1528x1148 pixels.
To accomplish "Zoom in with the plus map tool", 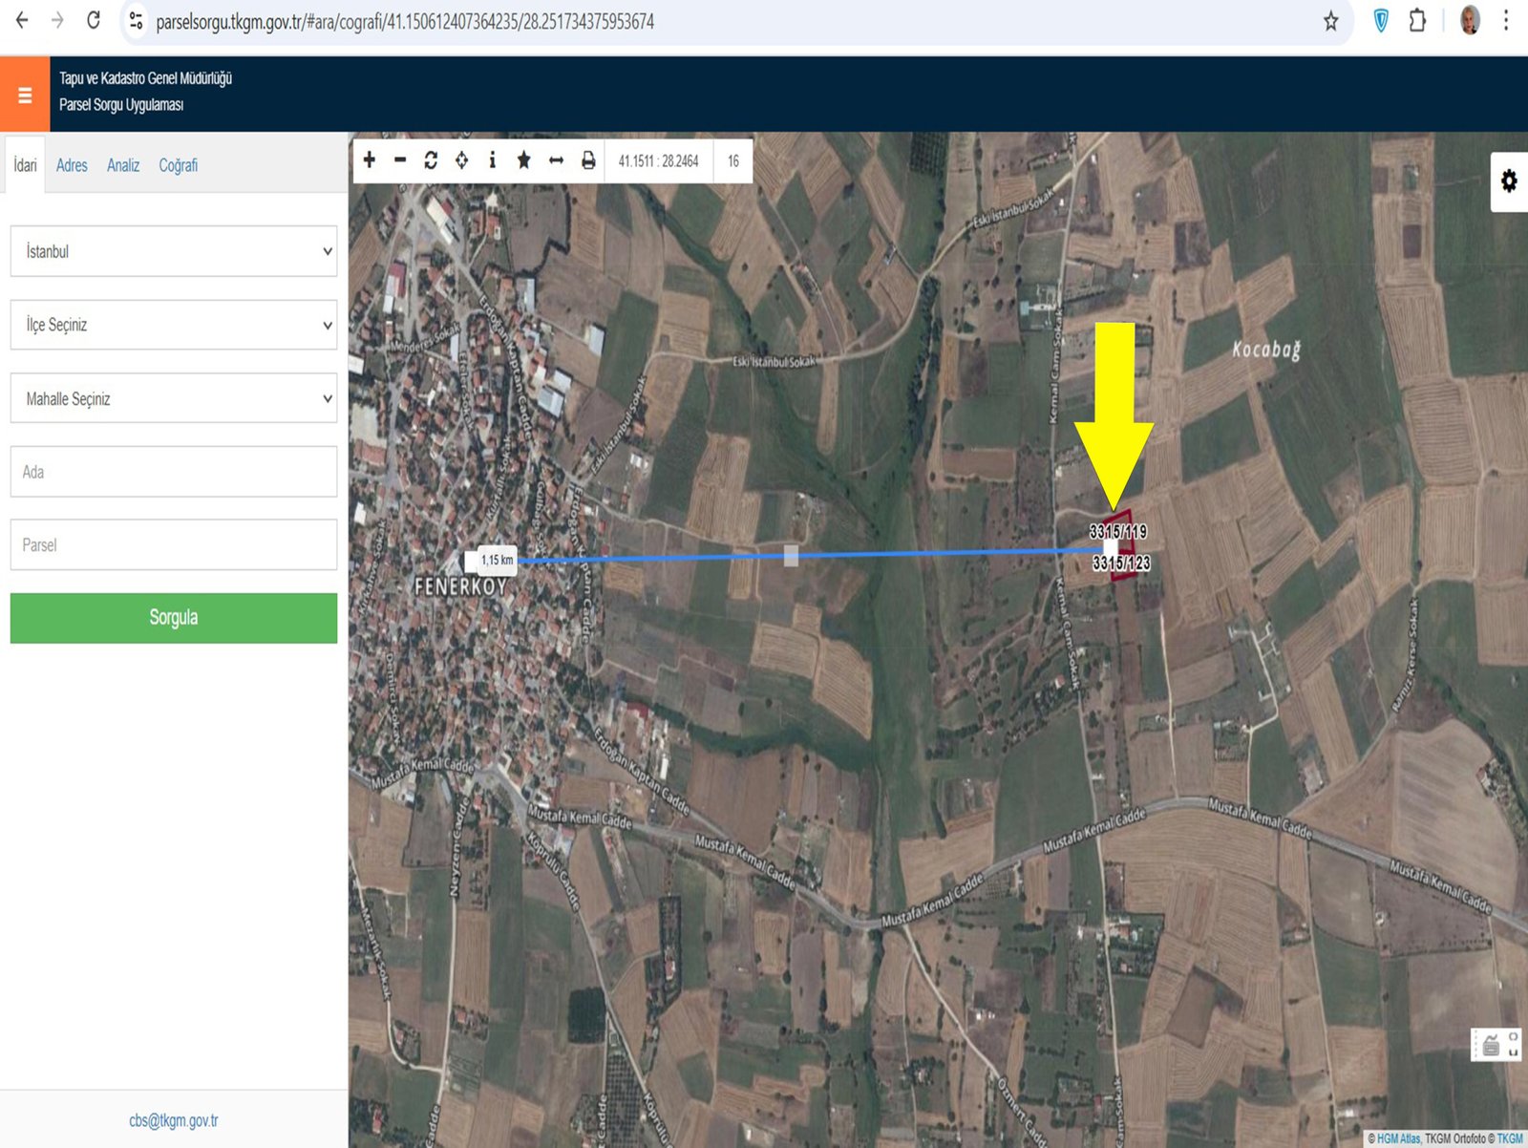I will (370, 160).
